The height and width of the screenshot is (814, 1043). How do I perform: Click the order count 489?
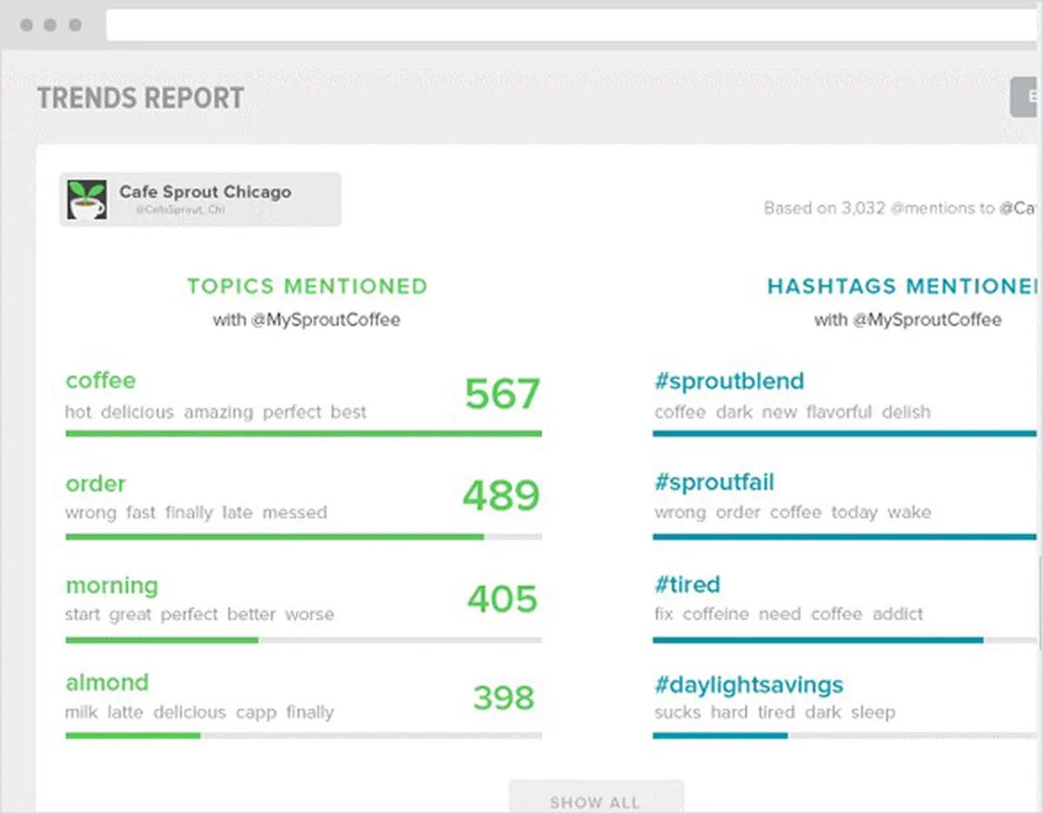[501, 495]
